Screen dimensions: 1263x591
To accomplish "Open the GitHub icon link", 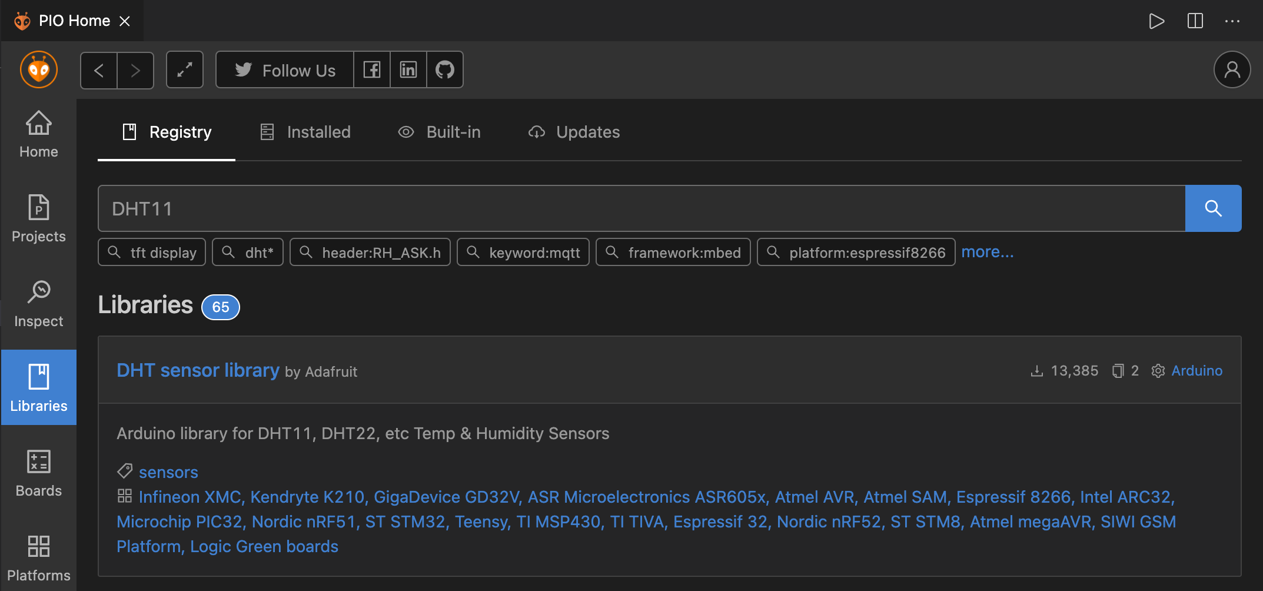I will tap(445, 70).
